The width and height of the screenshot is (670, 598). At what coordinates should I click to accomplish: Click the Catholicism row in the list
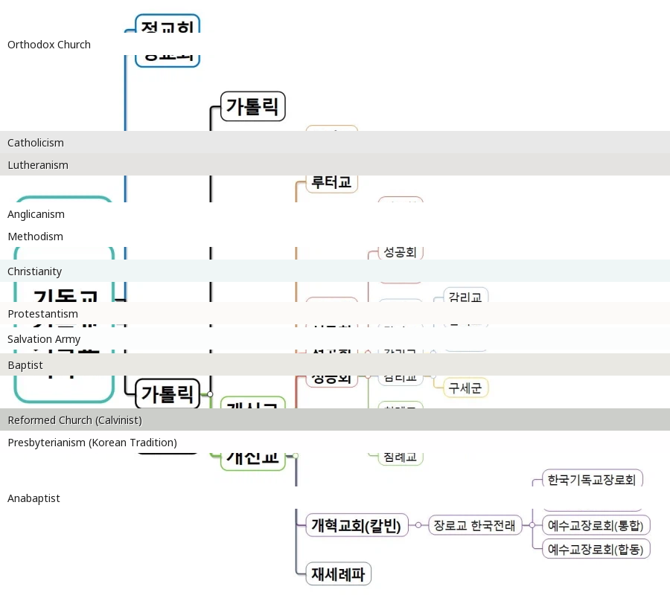coord(36,143)
